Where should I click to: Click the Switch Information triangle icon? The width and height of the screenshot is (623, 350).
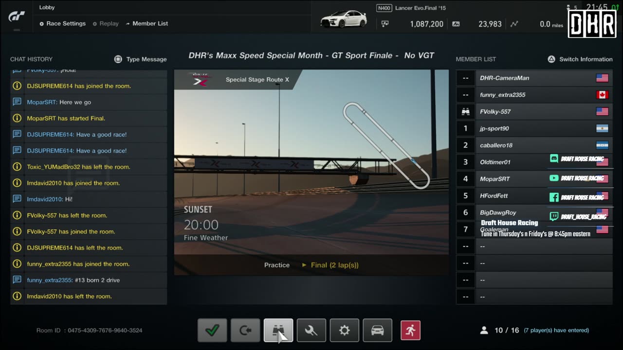click(551, 59)
